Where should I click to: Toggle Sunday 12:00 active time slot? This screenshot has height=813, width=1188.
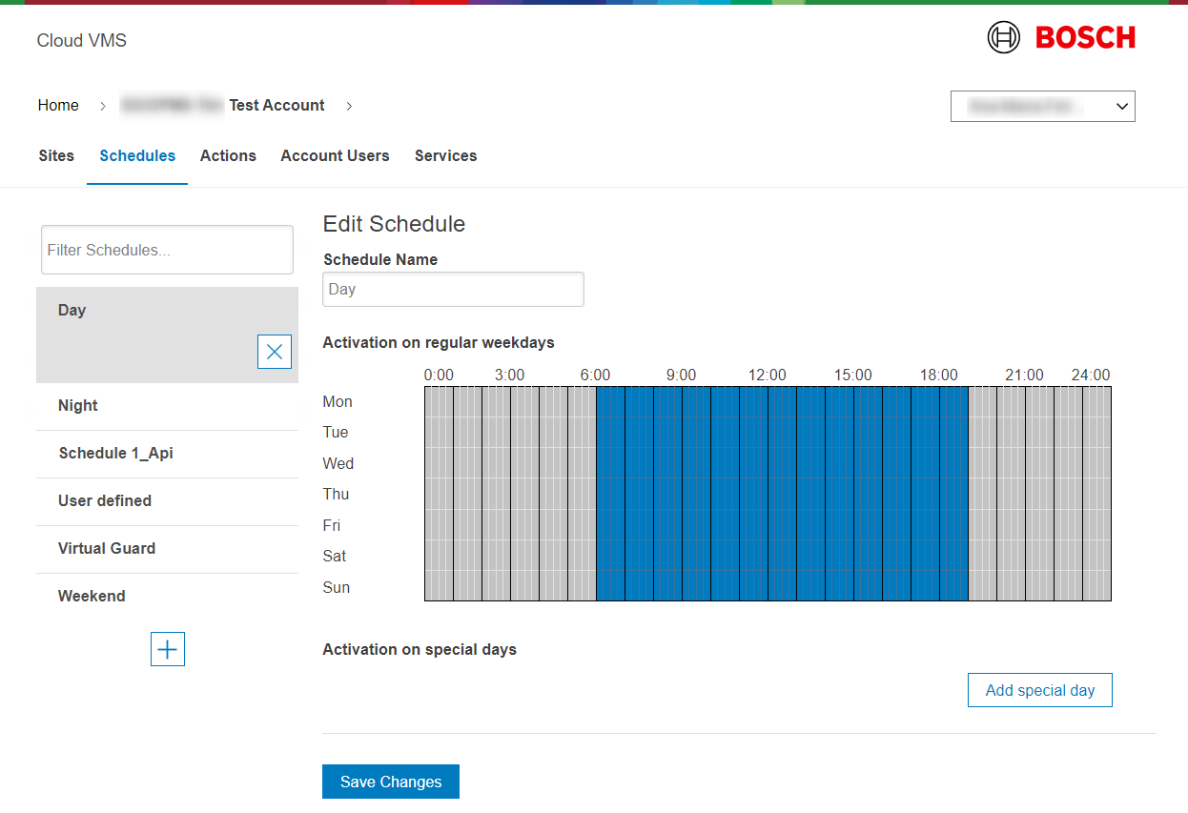771,587
